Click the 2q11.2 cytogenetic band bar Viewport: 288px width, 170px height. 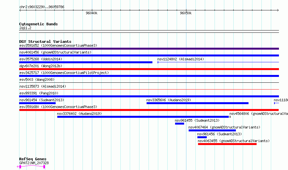pos(149,31)
